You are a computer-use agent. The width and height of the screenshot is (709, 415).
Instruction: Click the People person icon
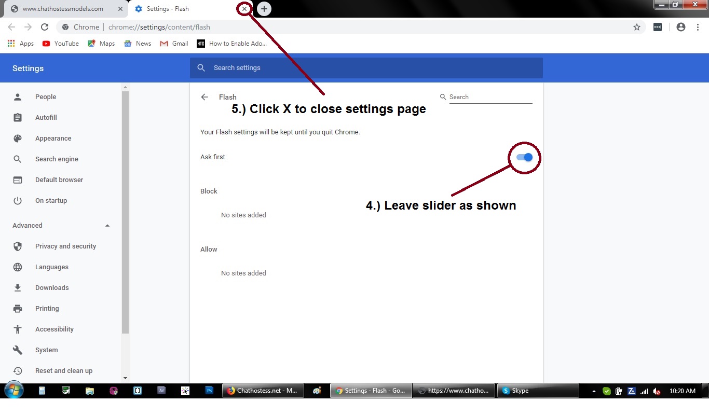click(18, 97)
